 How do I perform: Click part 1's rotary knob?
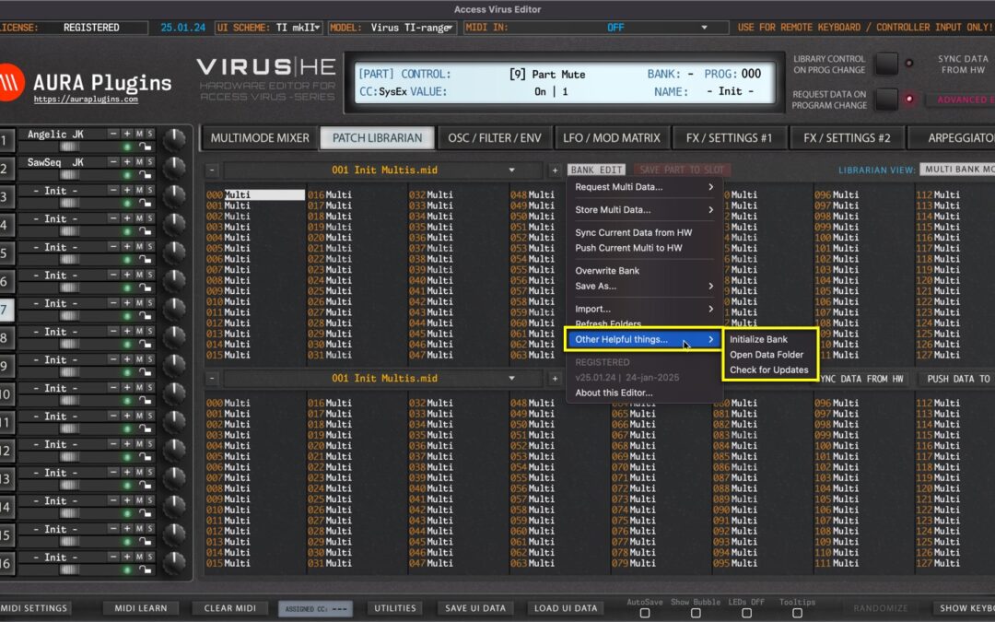(x=175, y=140)
